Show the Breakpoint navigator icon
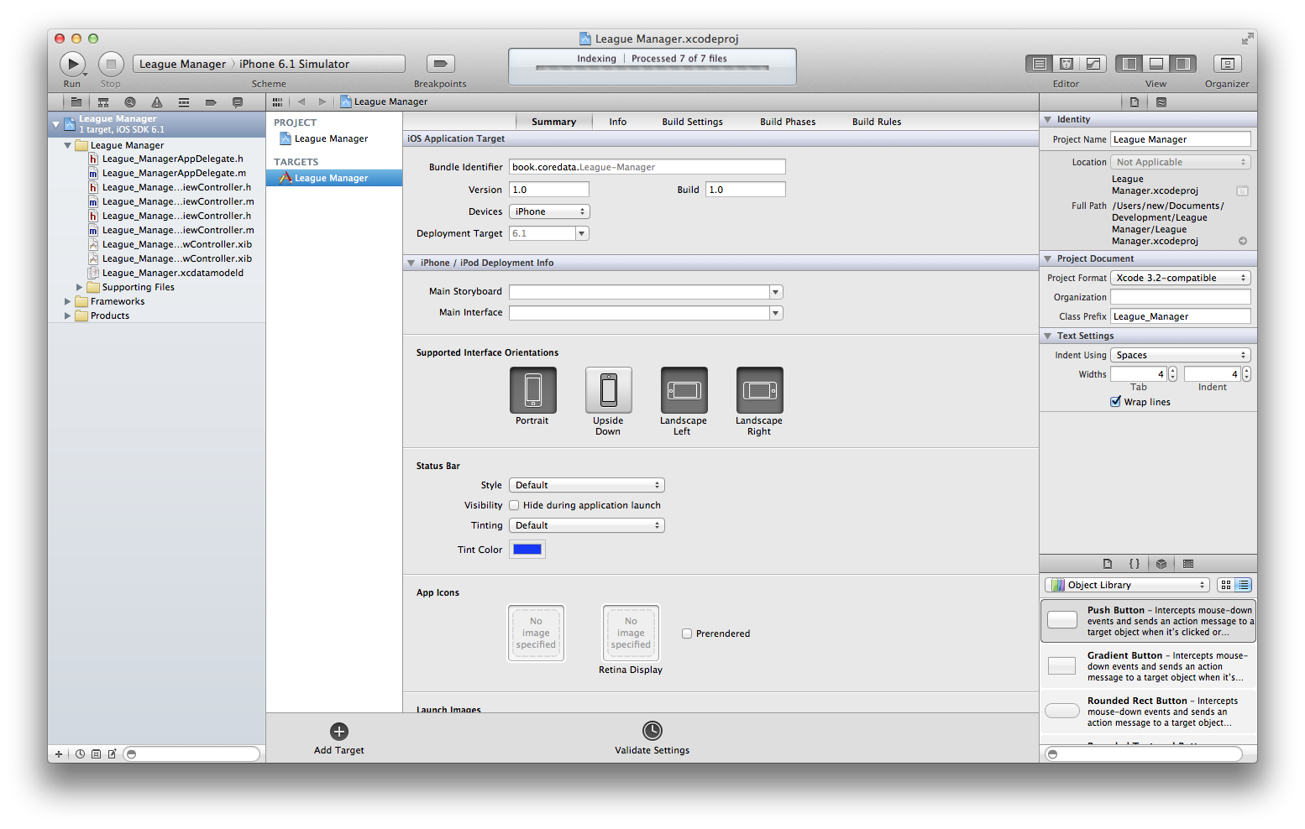This screenshot has height=829, width=1305. pyautogui.click(x=211, y=102)
